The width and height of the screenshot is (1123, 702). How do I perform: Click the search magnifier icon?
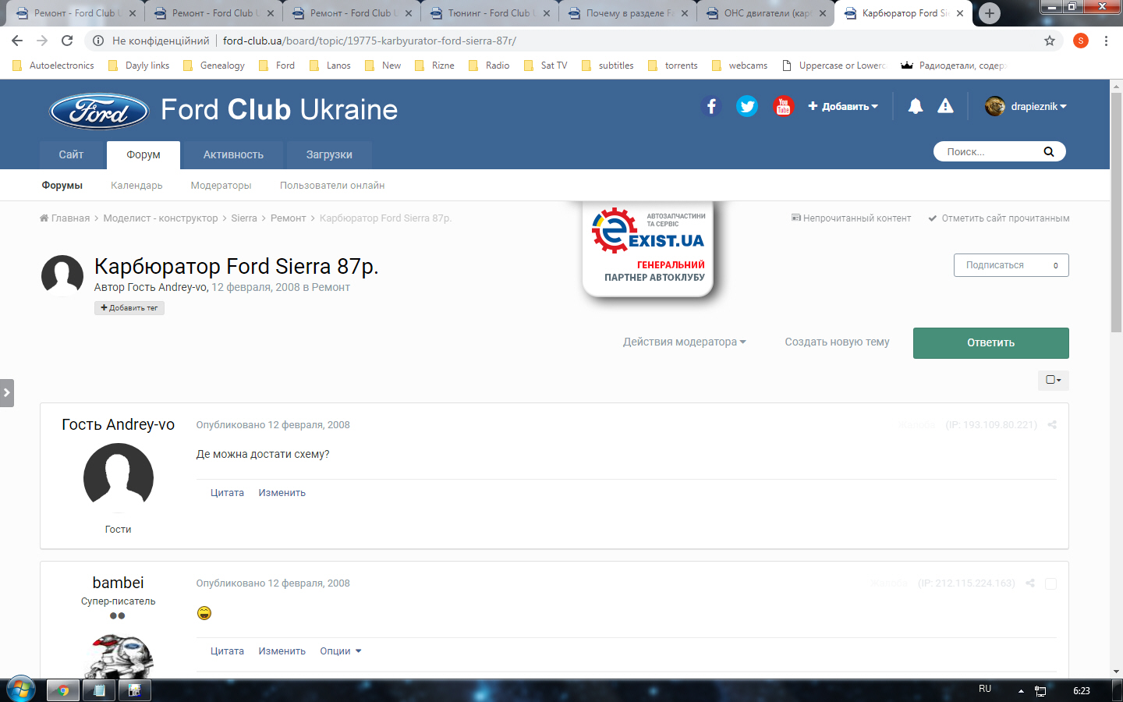(x=1049, y=151)
